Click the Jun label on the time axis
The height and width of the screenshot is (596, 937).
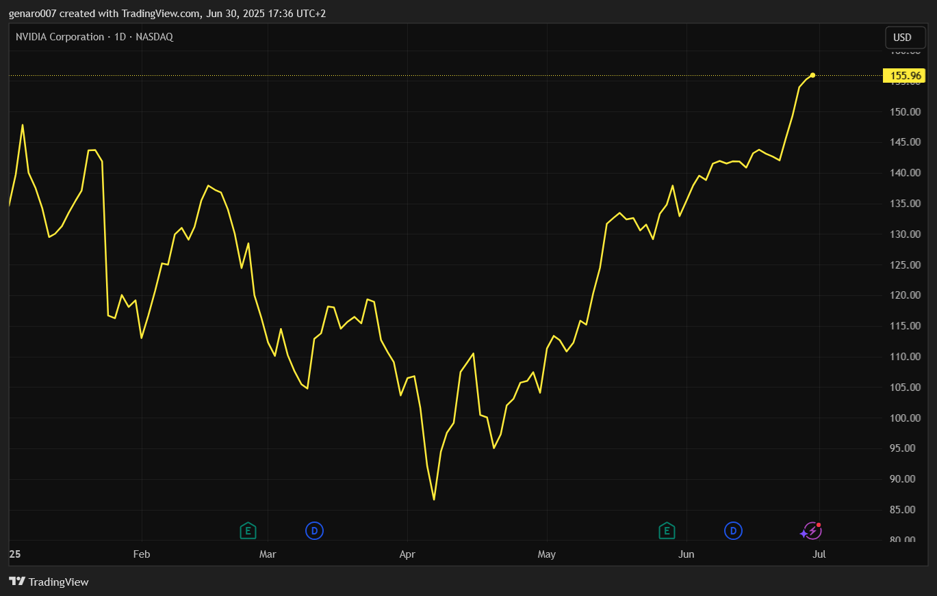(686, 554)
